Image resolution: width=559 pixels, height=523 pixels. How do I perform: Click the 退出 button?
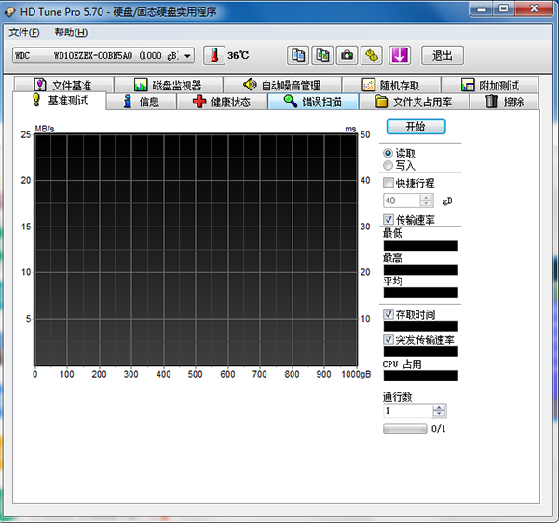pos(442,56)
